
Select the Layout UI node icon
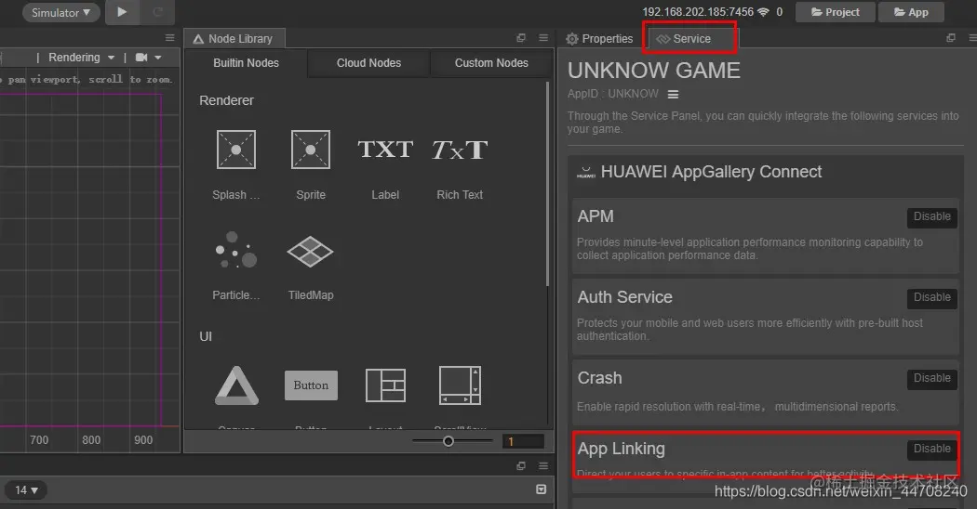click(385, 385)
